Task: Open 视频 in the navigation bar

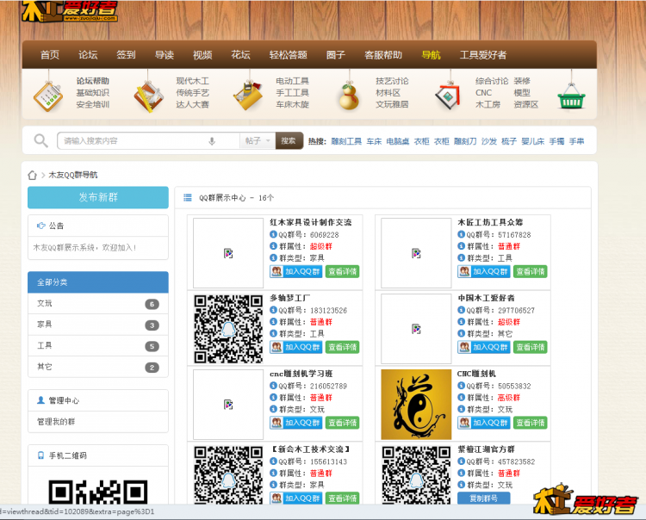Action: [202, 55]
